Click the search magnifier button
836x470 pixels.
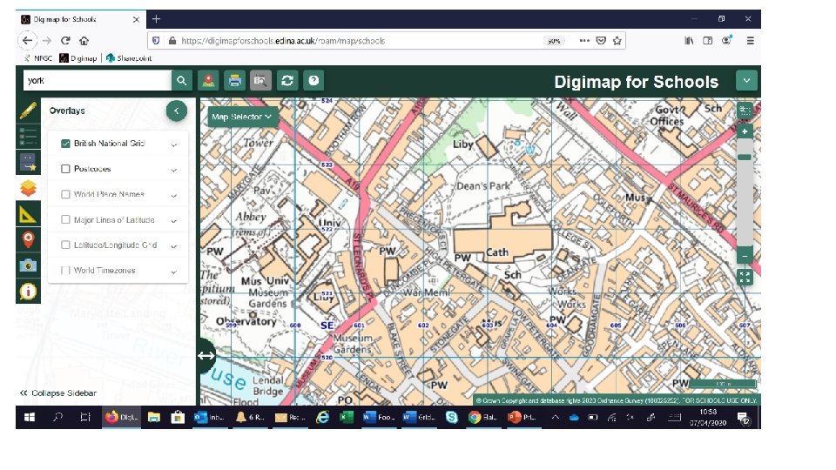click(x=182, y=80)
